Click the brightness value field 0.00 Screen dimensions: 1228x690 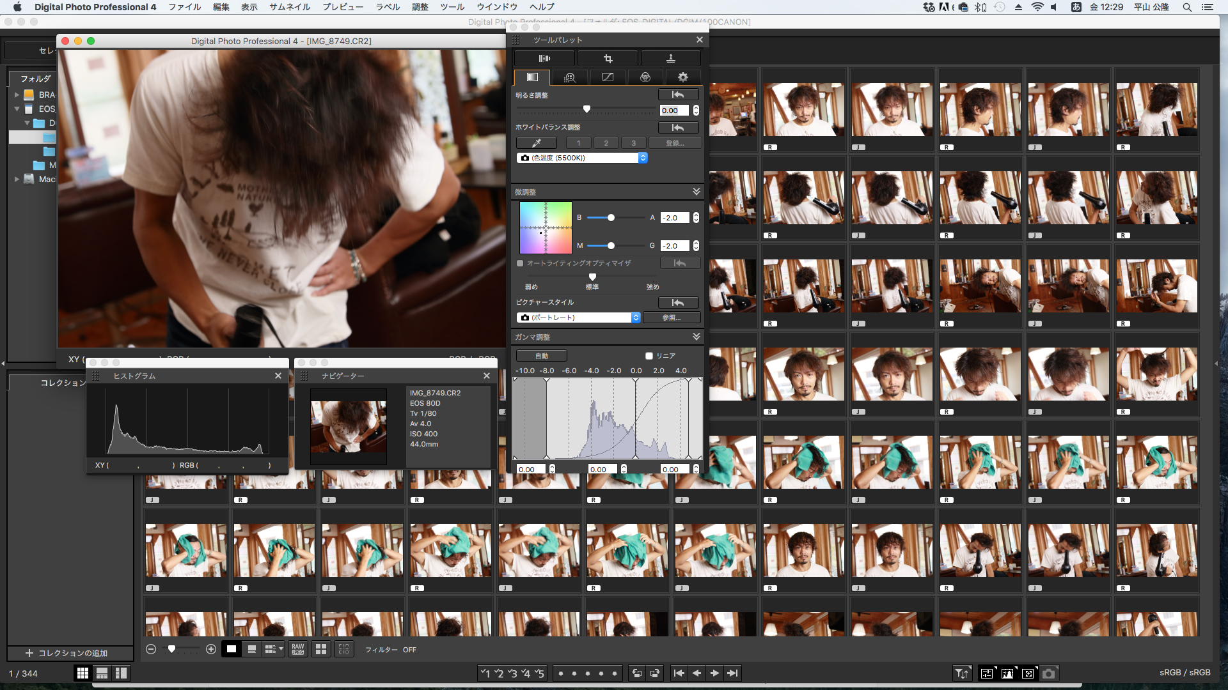(x=674, y=111)
